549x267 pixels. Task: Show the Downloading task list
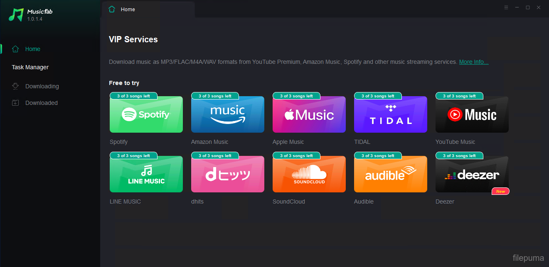42,86
